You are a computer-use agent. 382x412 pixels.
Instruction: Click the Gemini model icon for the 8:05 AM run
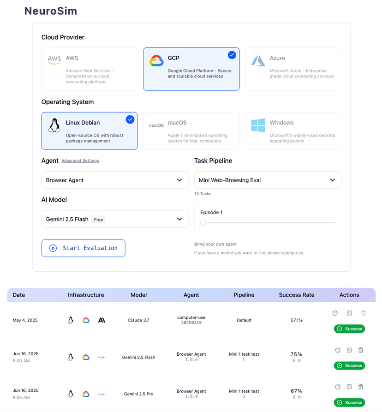pyautogui.click(x=101, y=394)
